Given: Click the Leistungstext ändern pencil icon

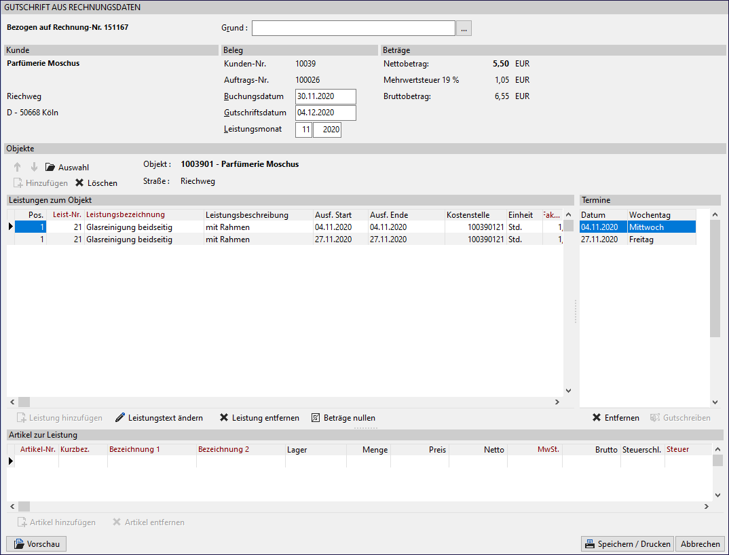Looking at the screenshot, I should point(120,418).
